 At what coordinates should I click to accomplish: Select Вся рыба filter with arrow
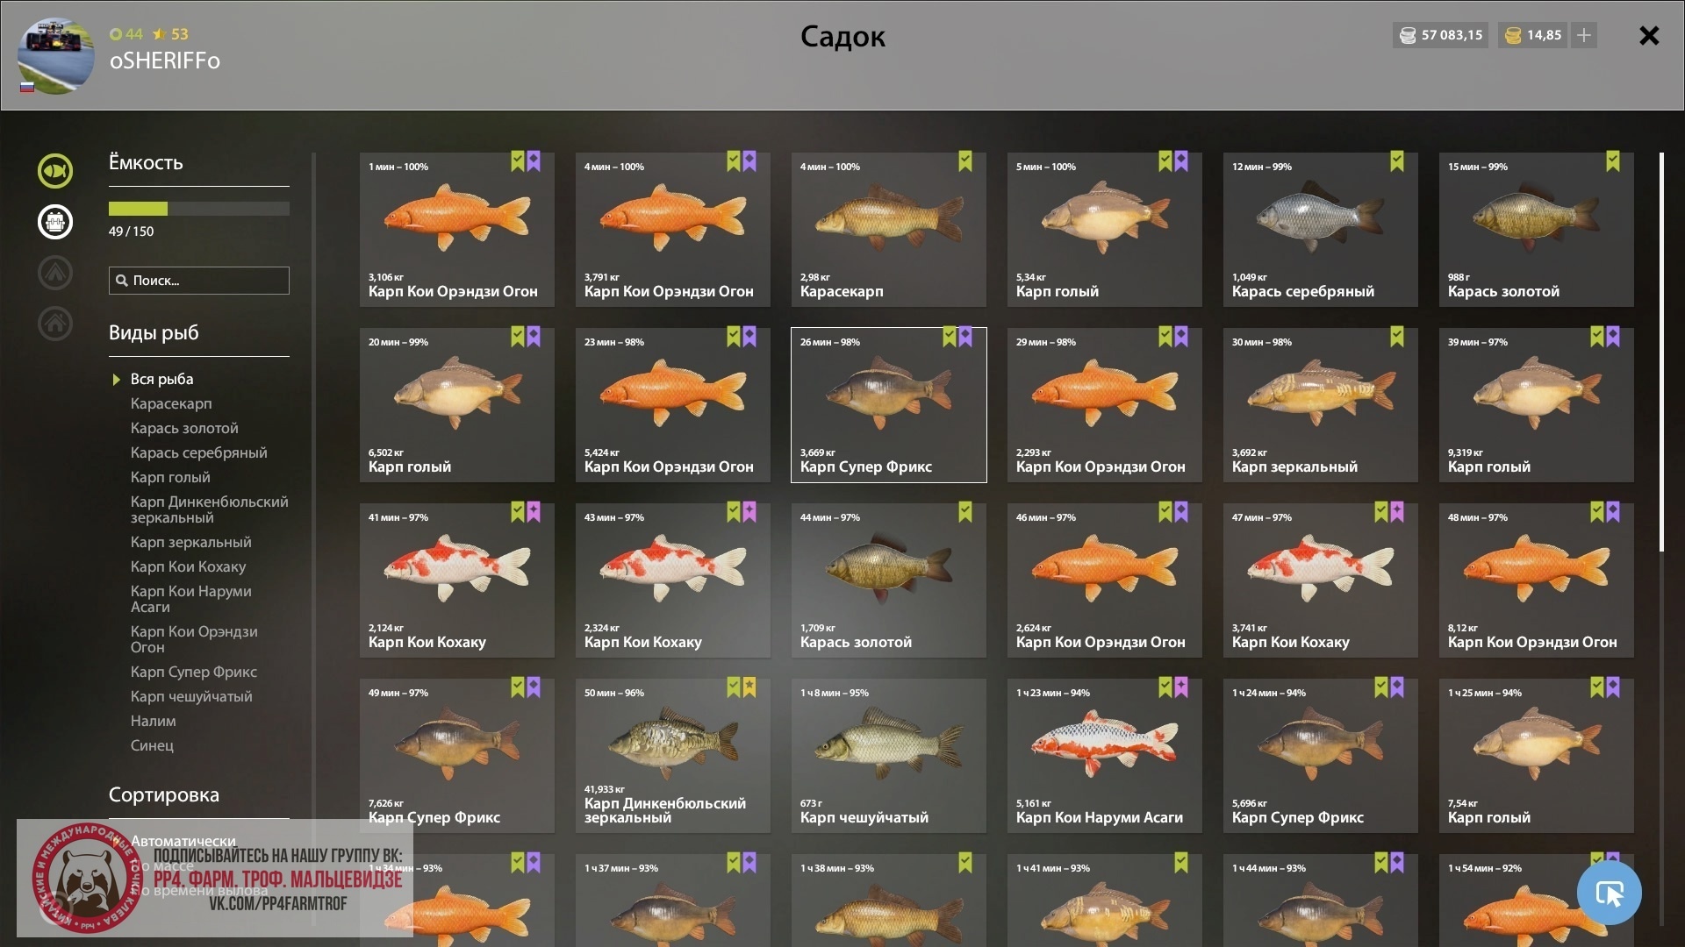pyautogui.click(x=154, y=379)
